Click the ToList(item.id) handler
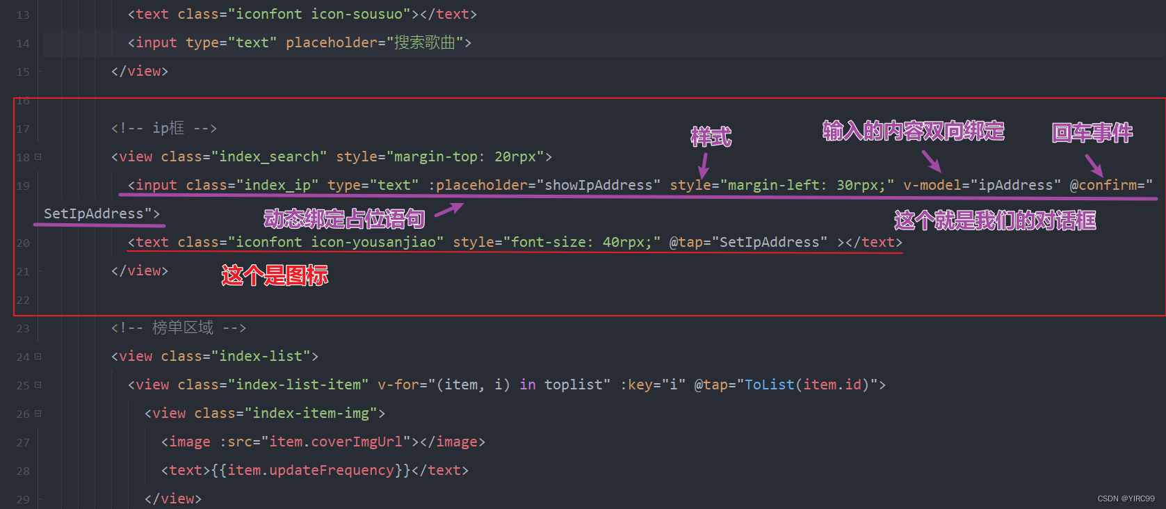Screen dimensions: 1166x509 807,385
